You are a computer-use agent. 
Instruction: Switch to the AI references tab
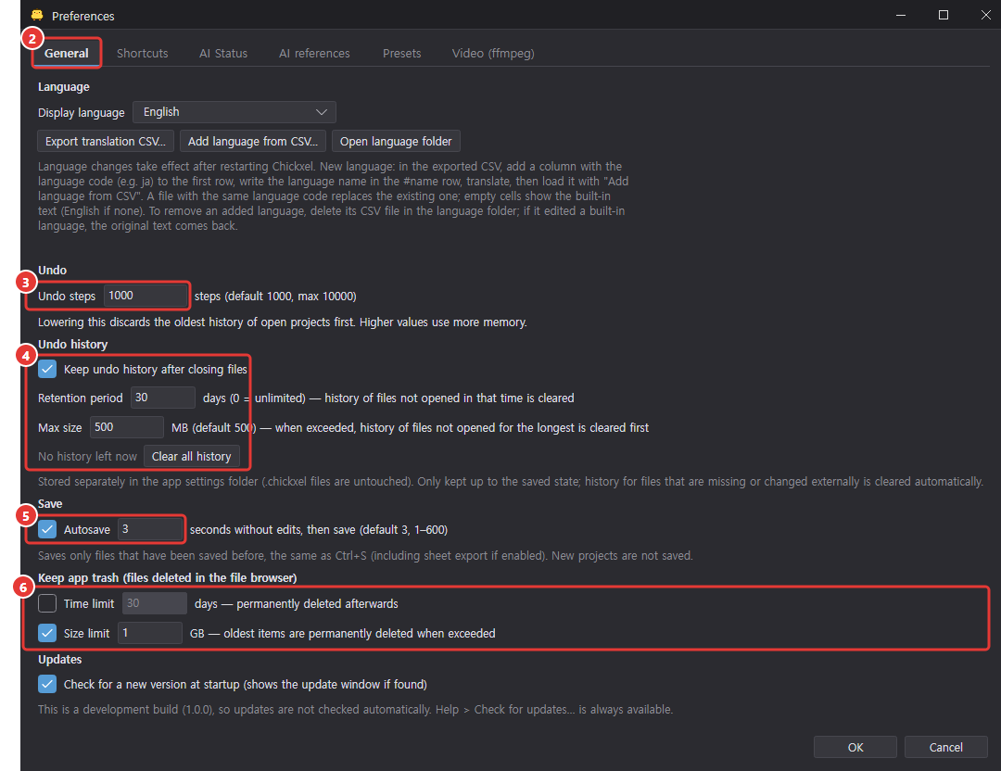tap(314, 53)
